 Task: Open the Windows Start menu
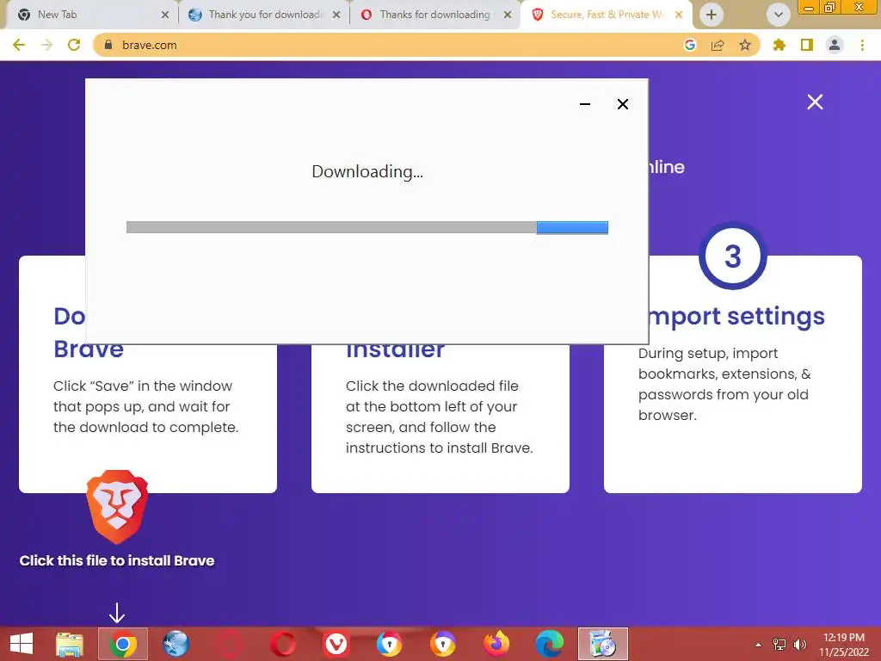pos(22,644)
